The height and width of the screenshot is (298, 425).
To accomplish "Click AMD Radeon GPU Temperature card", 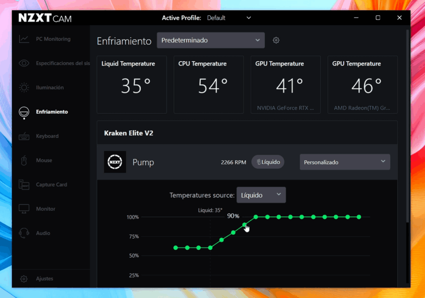I will 363,85.
